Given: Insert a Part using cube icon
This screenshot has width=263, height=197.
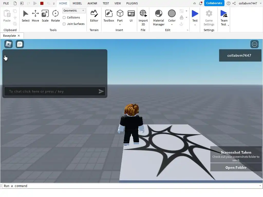Looking at the screenshot, I should 120,13.
